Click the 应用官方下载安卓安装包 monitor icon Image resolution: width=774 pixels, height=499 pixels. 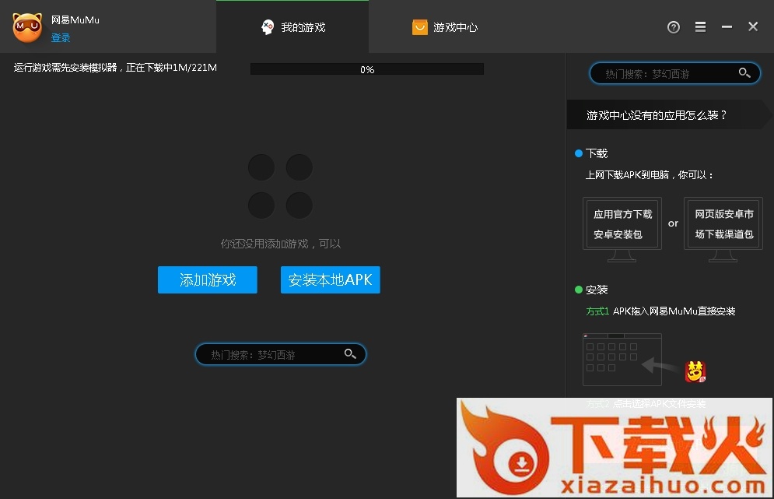pos(622,229)
